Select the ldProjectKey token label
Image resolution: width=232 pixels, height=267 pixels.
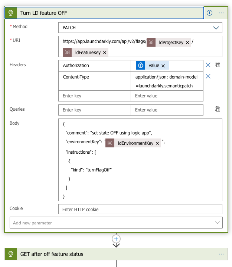click(171, 43)
